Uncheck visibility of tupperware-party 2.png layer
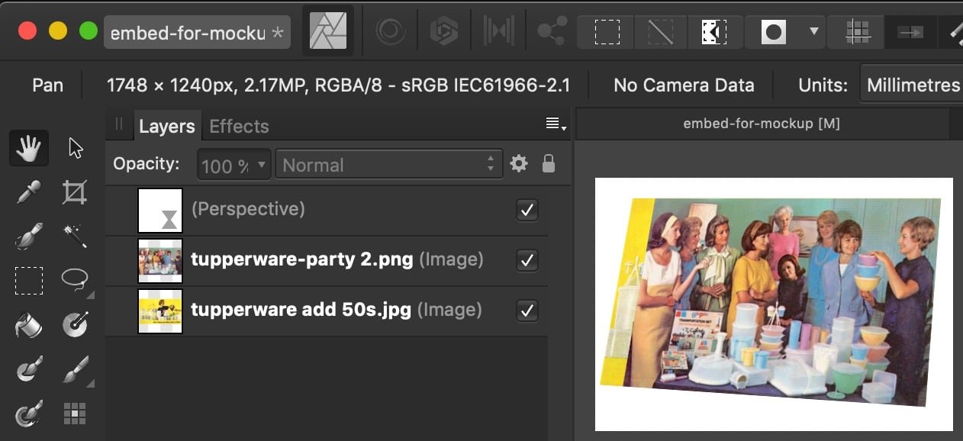The image size is (963, 441). click(x=527, y=261)
